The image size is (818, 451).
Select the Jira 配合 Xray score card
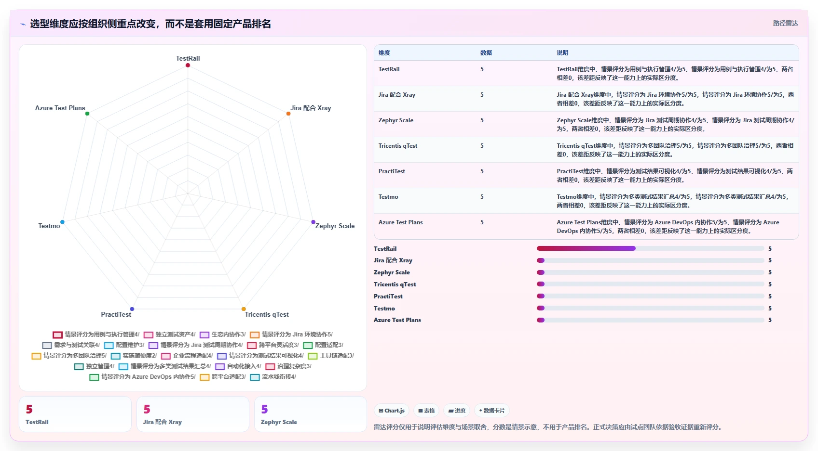[193, 414]
